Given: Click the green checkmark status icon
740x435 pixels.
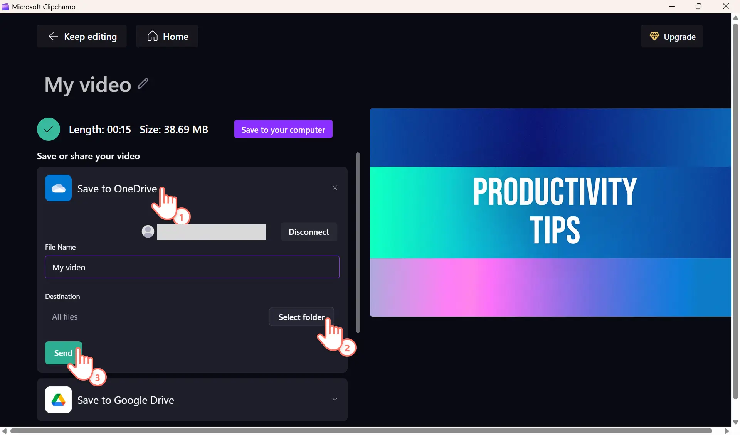Looking at the screenshot, I should pyautogui.click(x=49, y=129).
